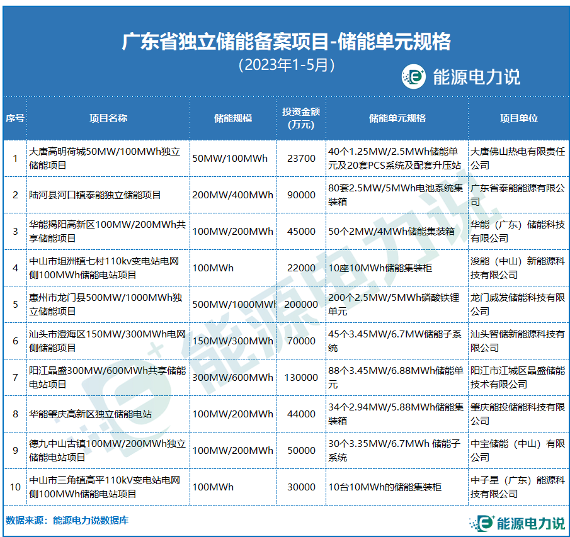Click the 肇庆能投储能科技有限公司 company cell

[518, 414]
